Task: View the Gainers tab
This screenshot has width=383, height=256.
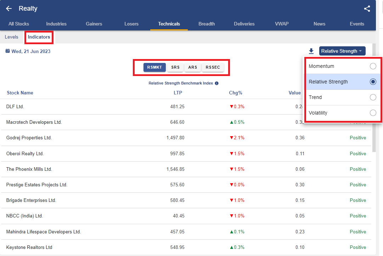Action: (x=94, y=24)
